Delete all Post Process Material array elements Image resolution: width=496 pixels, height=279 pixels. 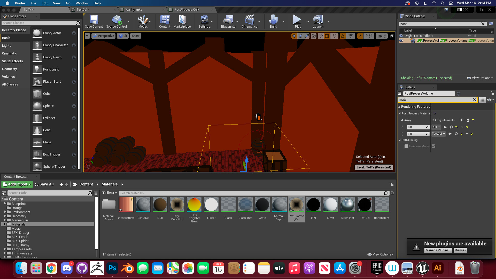tap(468, 120)
